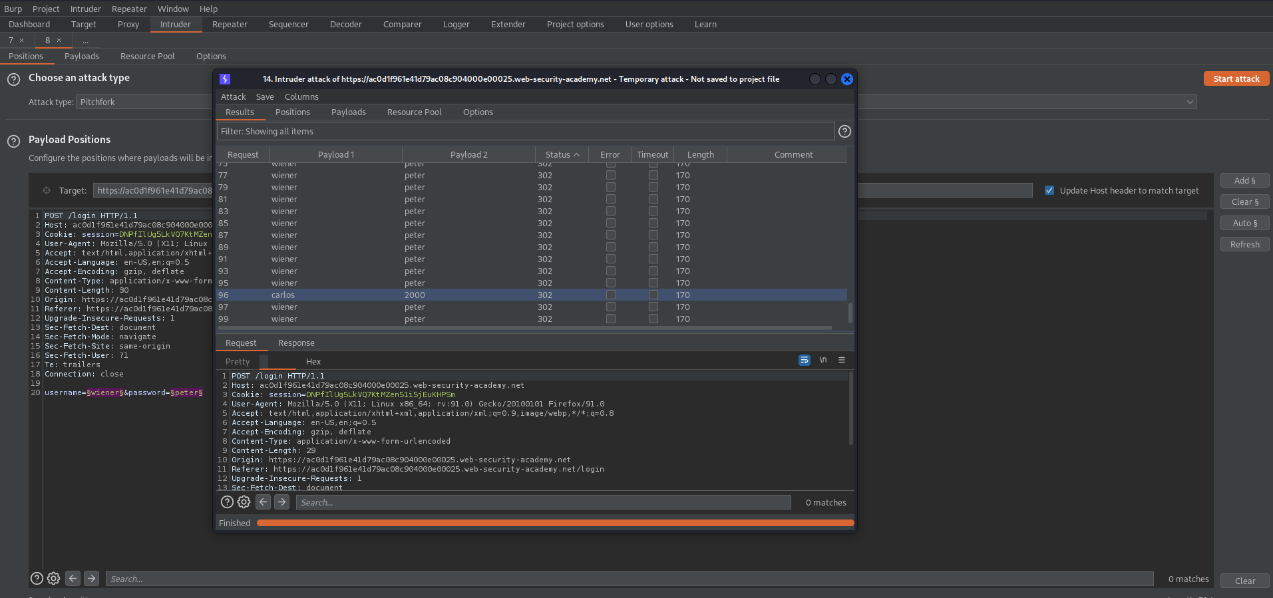This screenshot has height=598, width=1273.
Task: Open help icon in main positions search bar
Action: click(x=37, y=578)
